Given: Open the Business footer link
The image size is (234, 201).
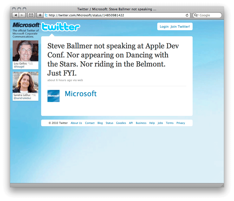Looking at the screenshot, I should (x=141, y=123).
